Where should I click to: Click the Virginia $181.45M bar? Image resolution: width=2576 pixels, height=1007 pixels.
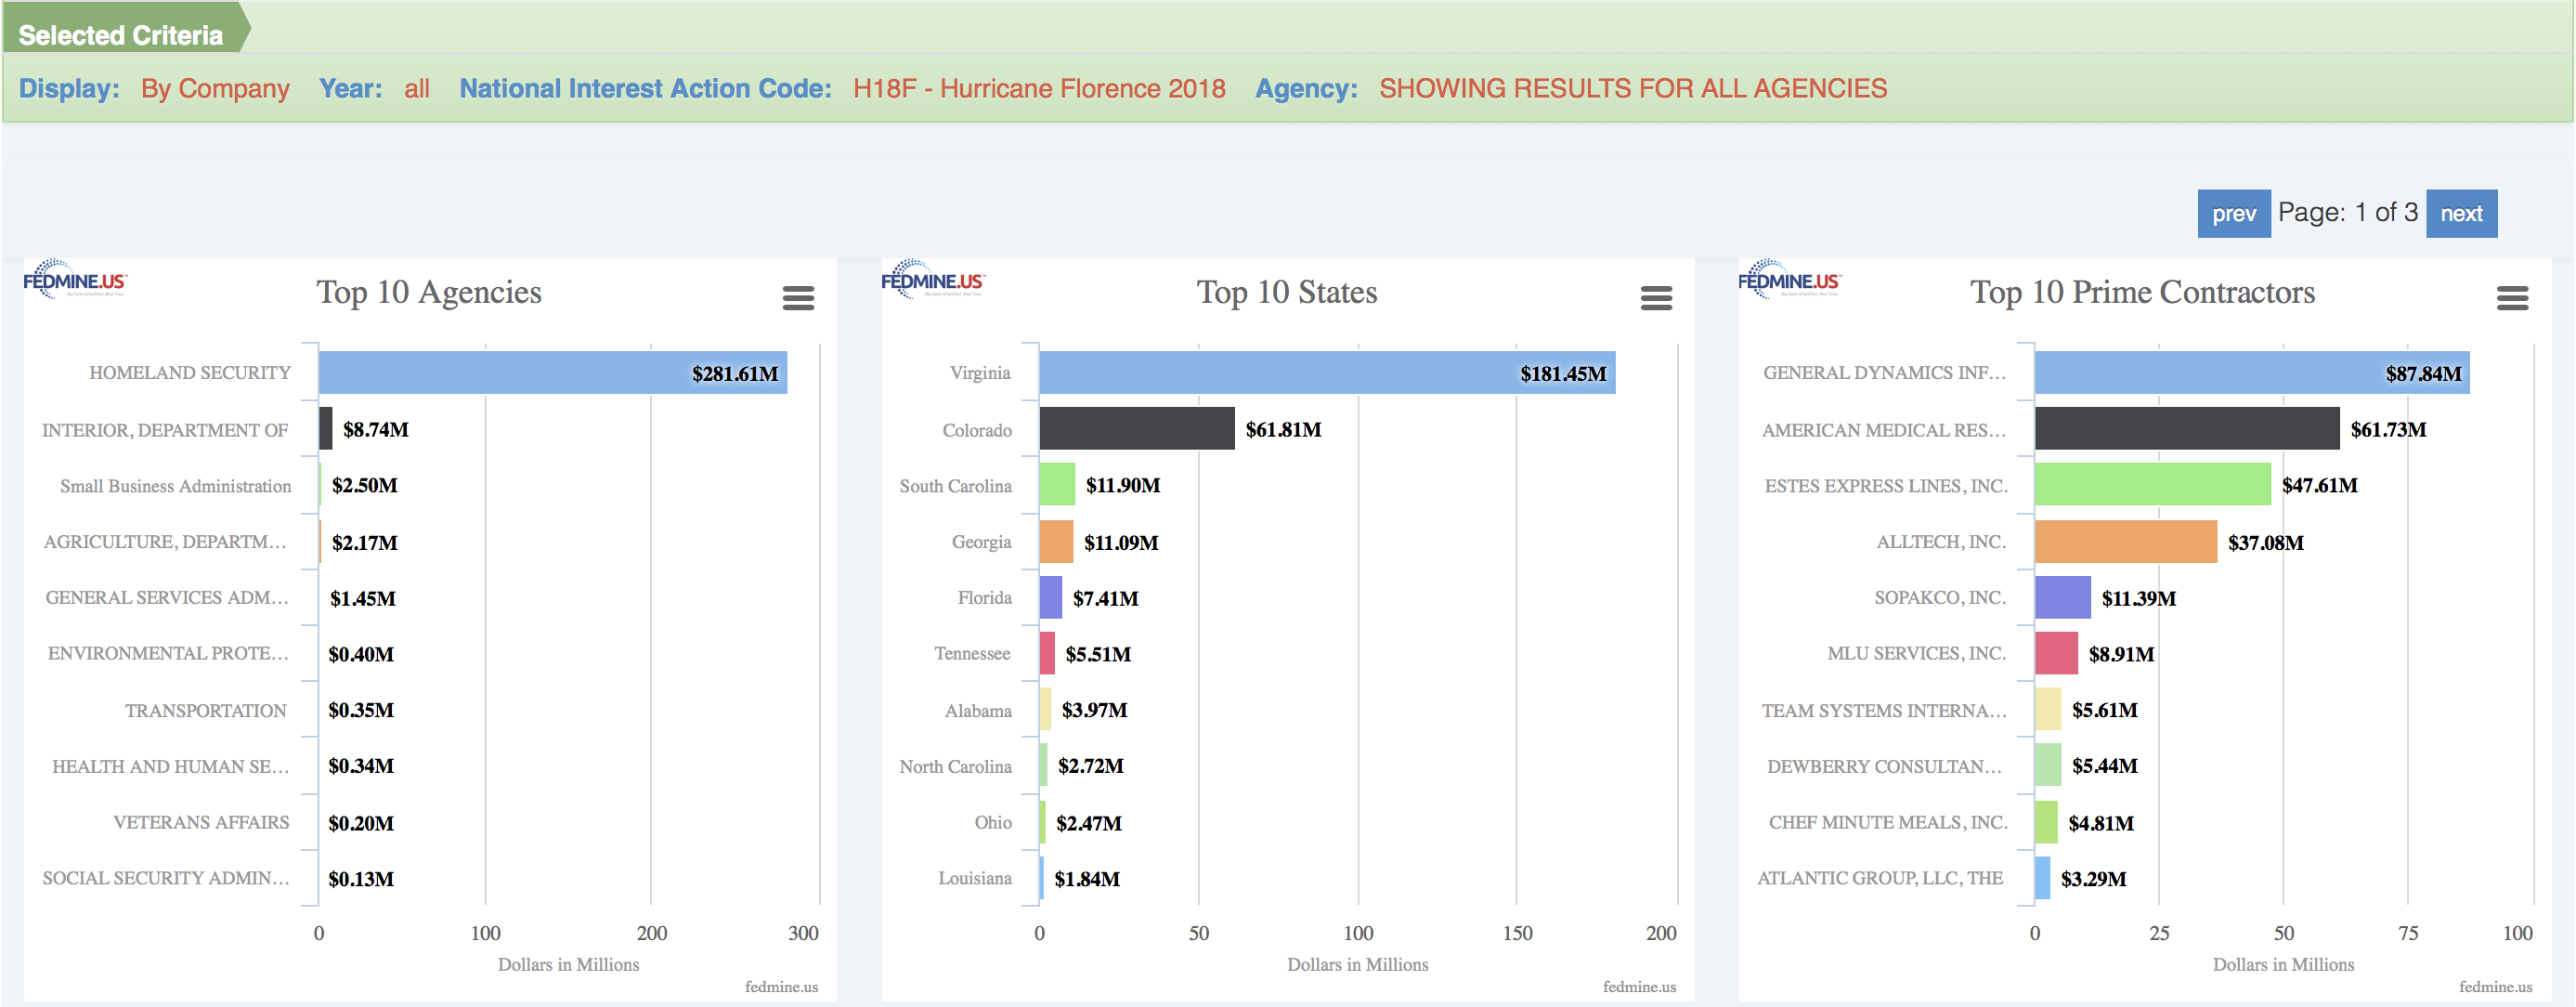point(1327,372)
